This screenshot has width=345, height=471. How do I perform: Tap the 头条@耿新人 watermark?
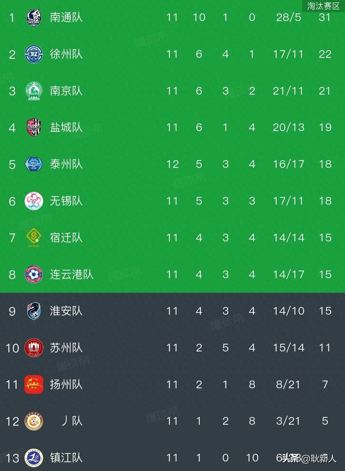[x=309, y=459]
